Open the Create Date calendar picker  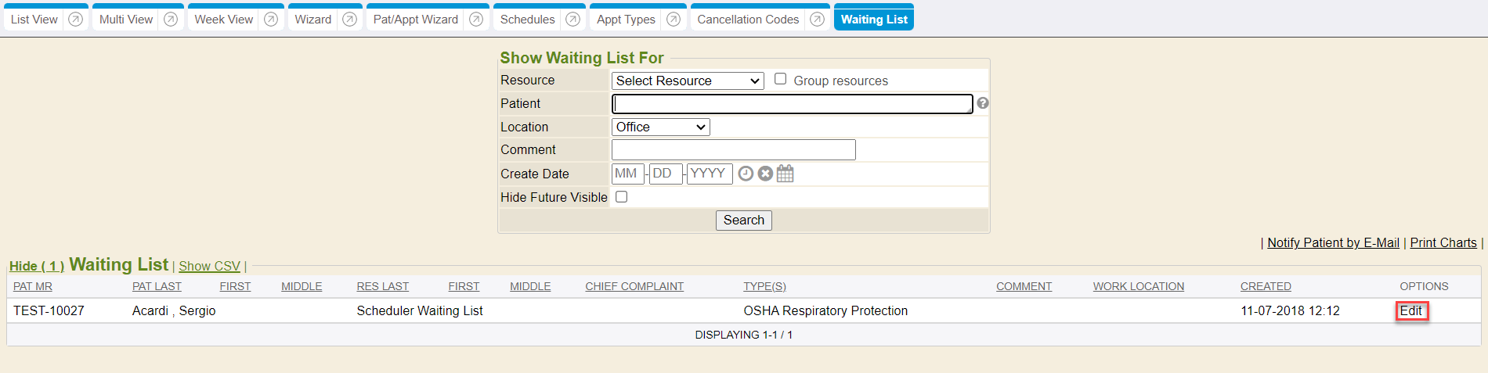(x=786, y=174)
